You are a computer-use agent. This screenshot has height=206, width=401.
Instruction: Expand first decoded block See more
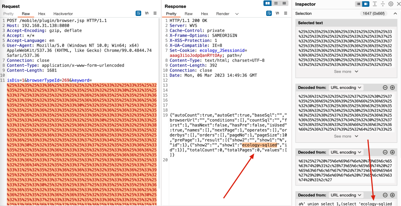coord(346,136)
